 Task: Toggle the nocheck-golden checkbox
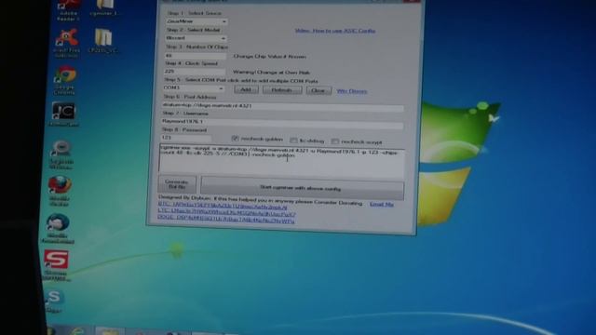[235, 139]
